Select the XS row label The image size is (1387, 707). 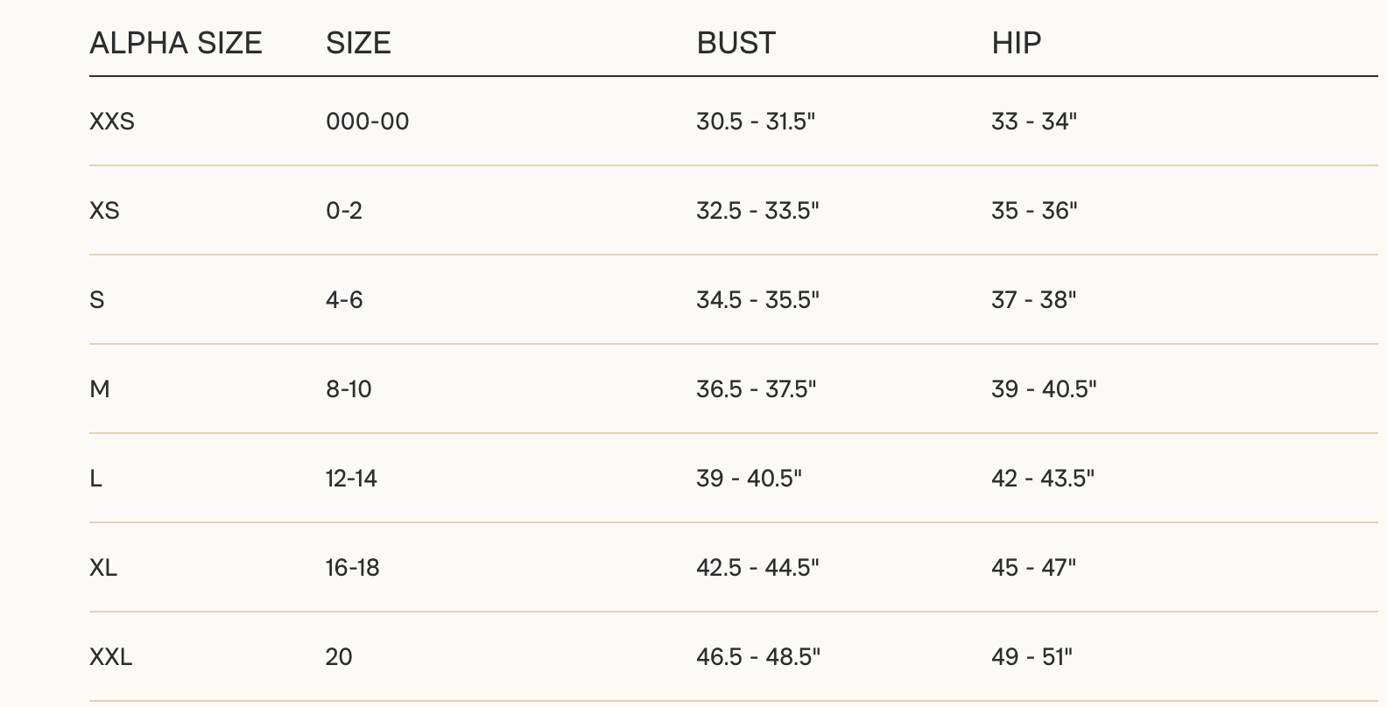[104, 210]
